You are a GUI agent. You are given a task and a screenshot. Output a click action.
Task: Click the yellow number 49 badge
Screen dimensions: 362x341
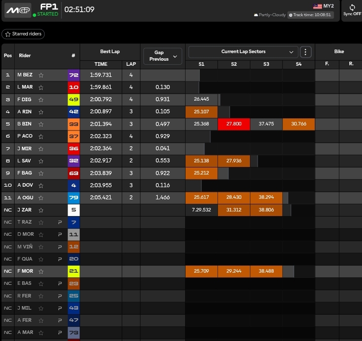click(74, 100)
